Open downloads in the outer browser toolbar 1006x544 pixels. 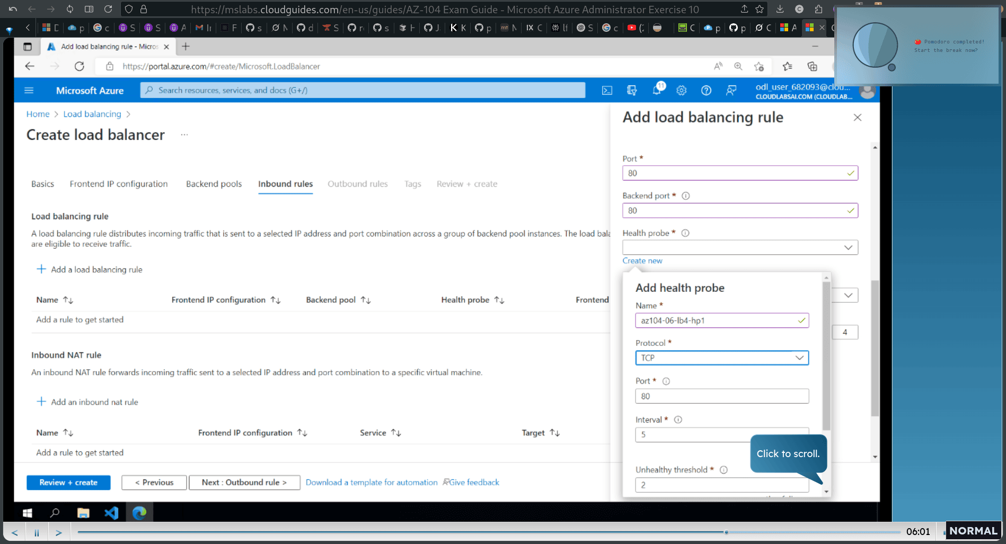click(780, 9)
